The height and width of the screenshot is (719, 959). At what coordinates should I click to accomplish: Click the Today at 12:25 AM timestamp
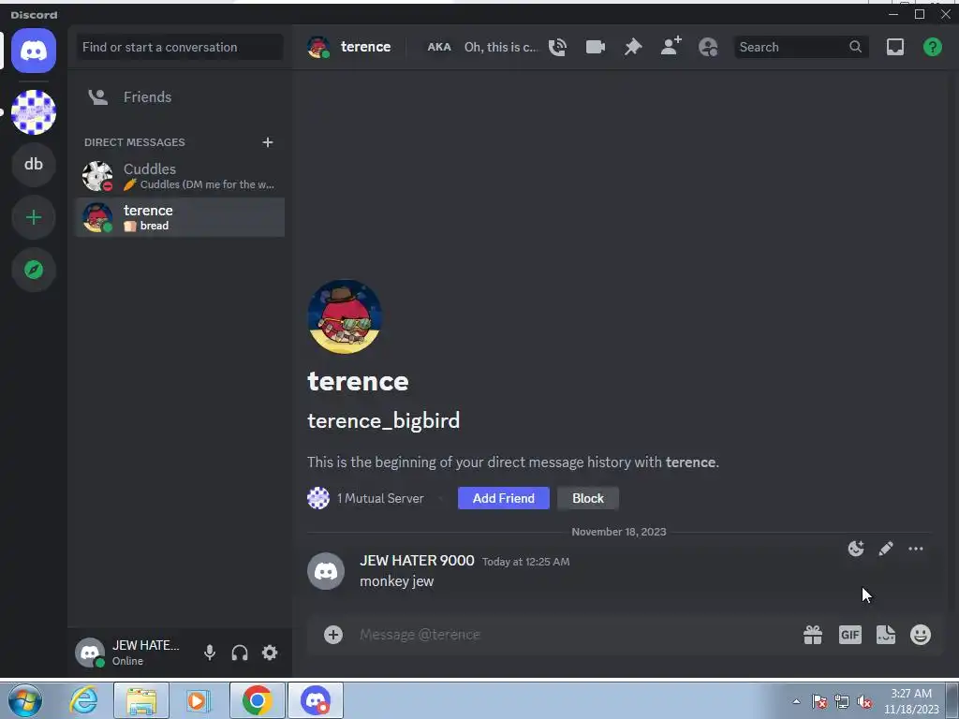point(525,562)
